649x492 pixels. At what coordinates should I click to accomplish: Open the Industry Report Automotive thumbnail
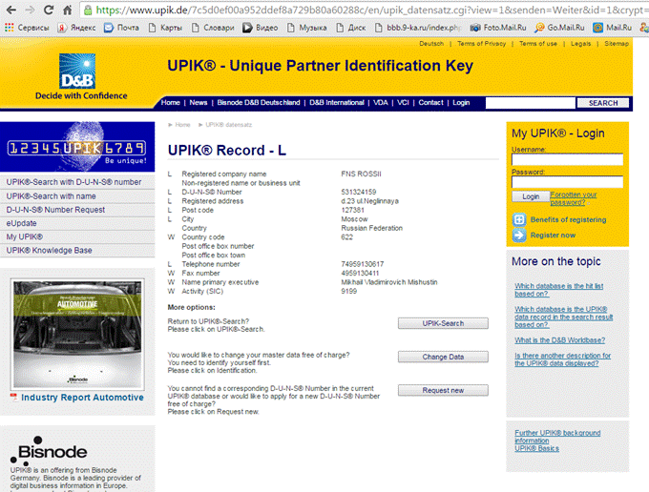click(x=77, y=340)
